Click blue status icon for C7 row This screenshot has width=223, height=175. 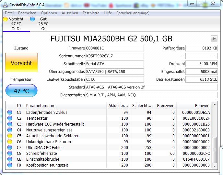10,147
